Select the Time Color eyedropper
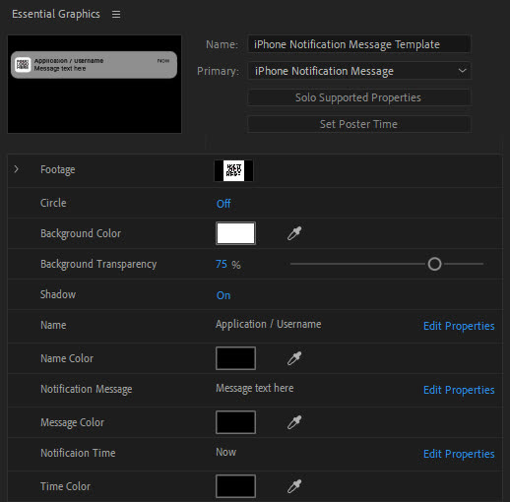510x502 pixels. (x=294, y=486)
